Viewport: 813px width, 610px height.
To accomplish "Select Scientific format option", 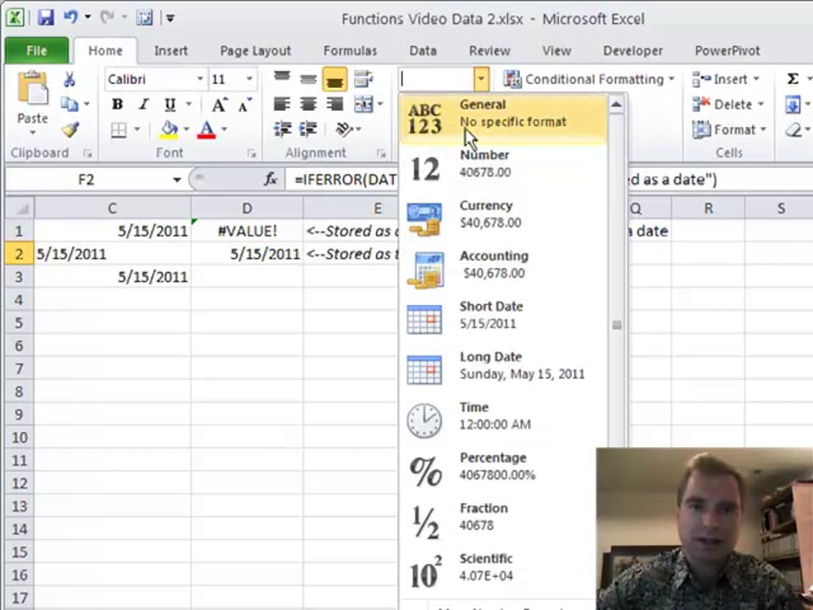I will [498, 570].
